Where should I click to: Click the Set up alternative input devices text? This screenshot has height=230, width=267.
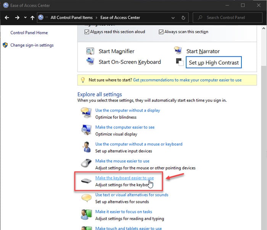tap(124, 151)
